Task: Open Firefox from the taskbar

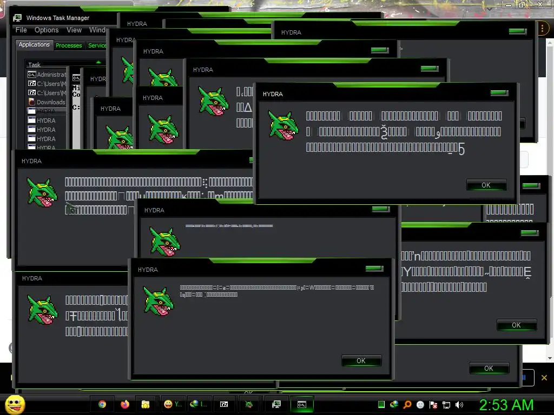Action: (x=125, y=404)
